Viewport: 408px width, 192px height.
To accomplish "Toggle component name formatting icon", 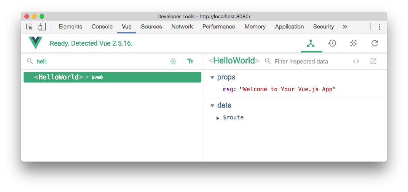I will tap(190, 61).
